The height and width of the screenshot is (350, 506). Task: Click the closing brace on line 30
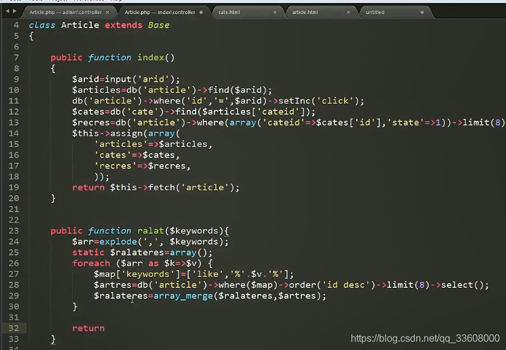75,307
